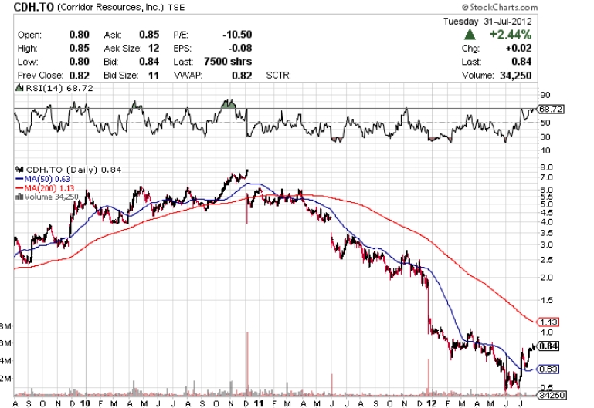Image resolution: width=594 pixels, height=408 pixels.
Task: Click the CDH.TO ticker symbol title
Action: pos(34,7)
